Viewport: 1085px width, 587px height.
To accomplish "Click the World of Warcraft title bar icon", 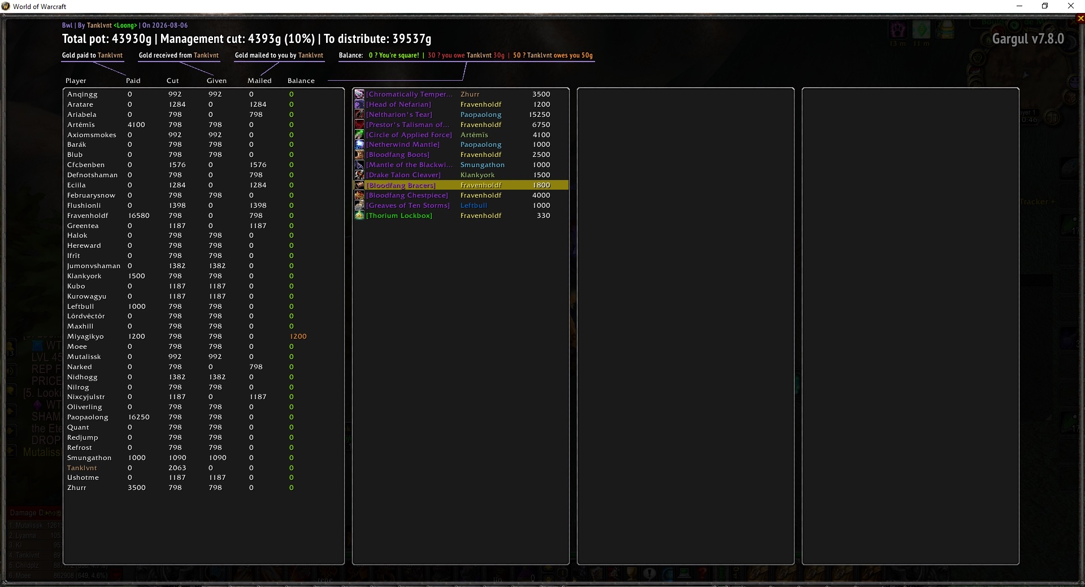I will click(6, 6).
